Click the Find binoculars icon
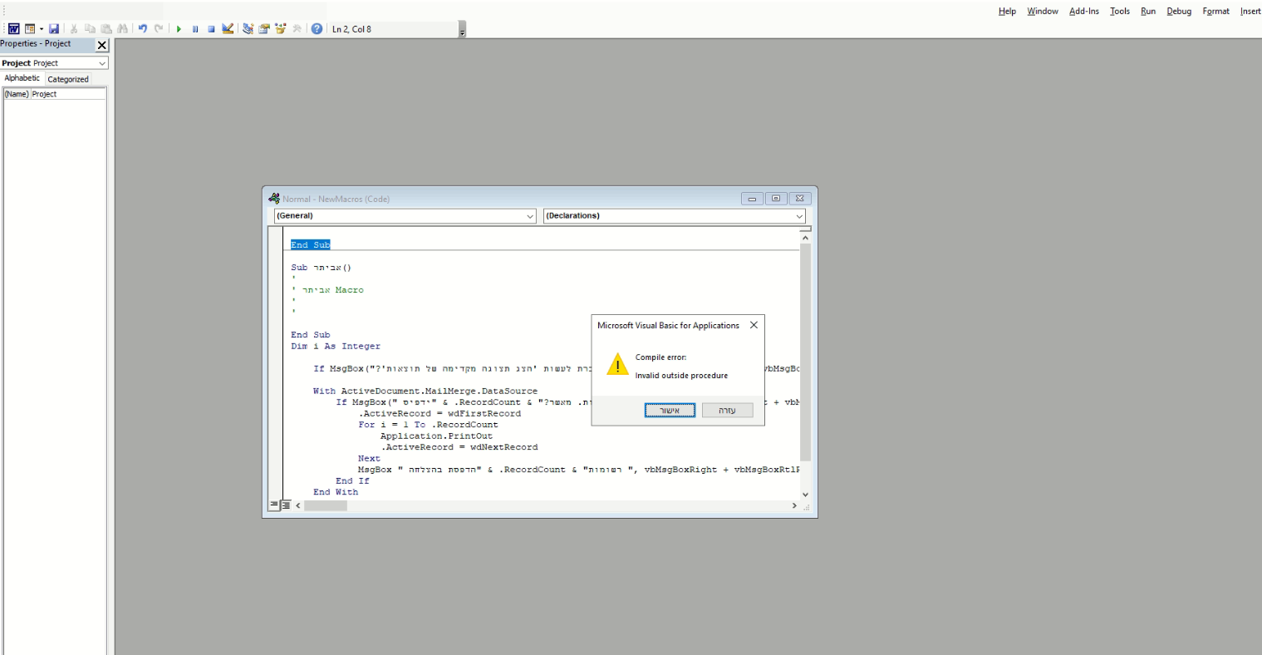This screenshot has height=655, width=1262. click(x=122, y=29)
